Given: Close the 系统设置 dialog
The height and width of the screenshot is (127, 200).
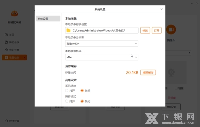Looking at the screenshot, I should [x=161, y=9].
